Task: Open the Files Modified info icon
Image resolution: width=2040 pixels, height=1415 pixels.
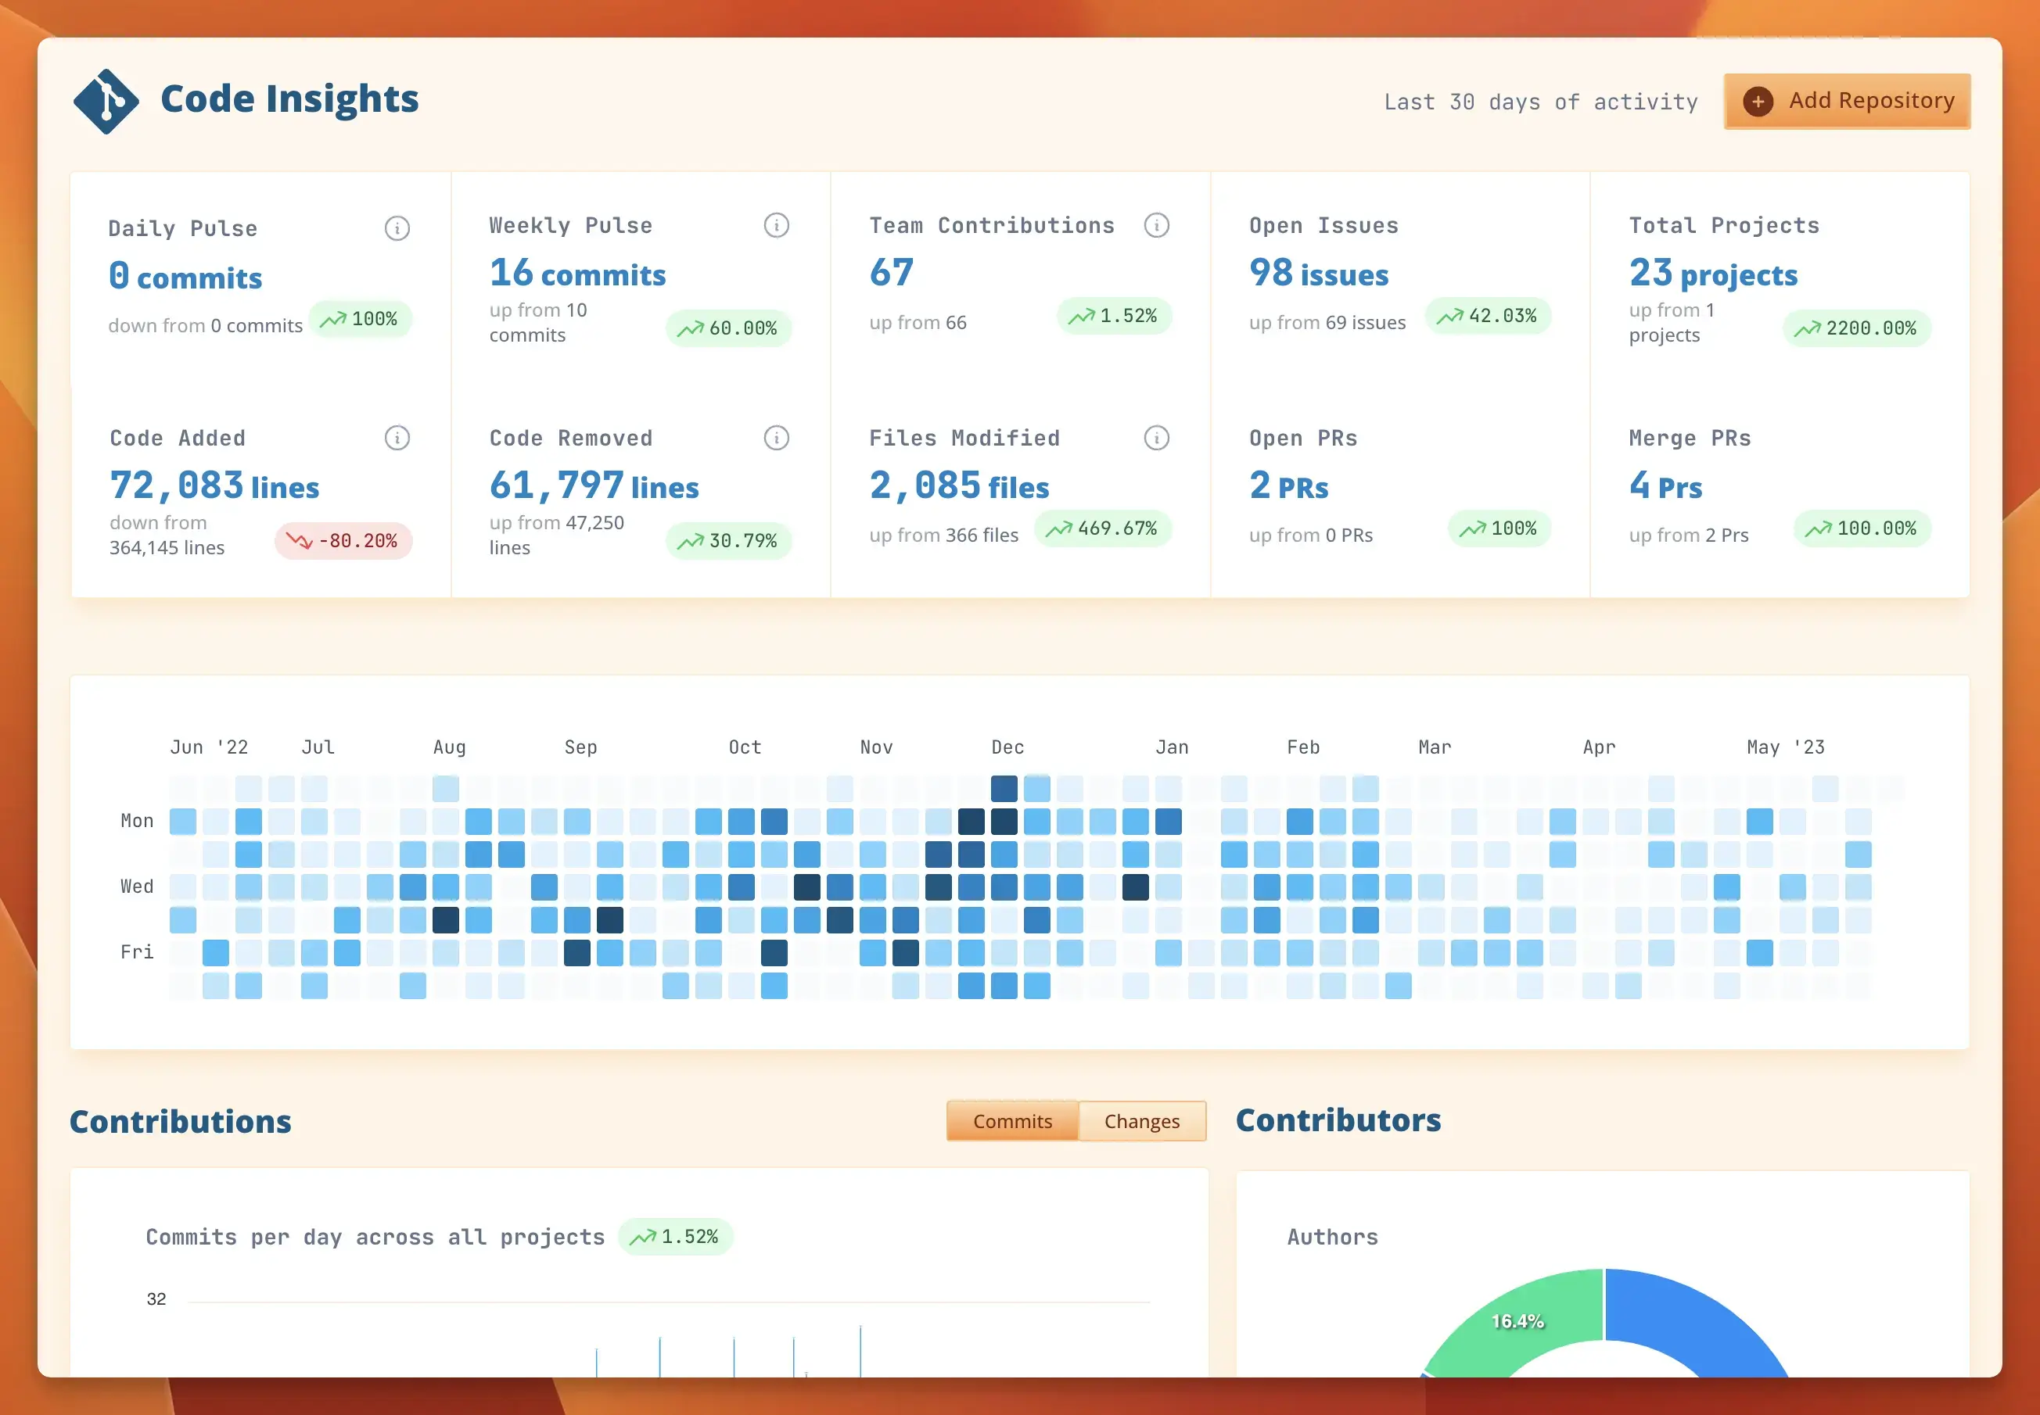Action: (1155, 437)
